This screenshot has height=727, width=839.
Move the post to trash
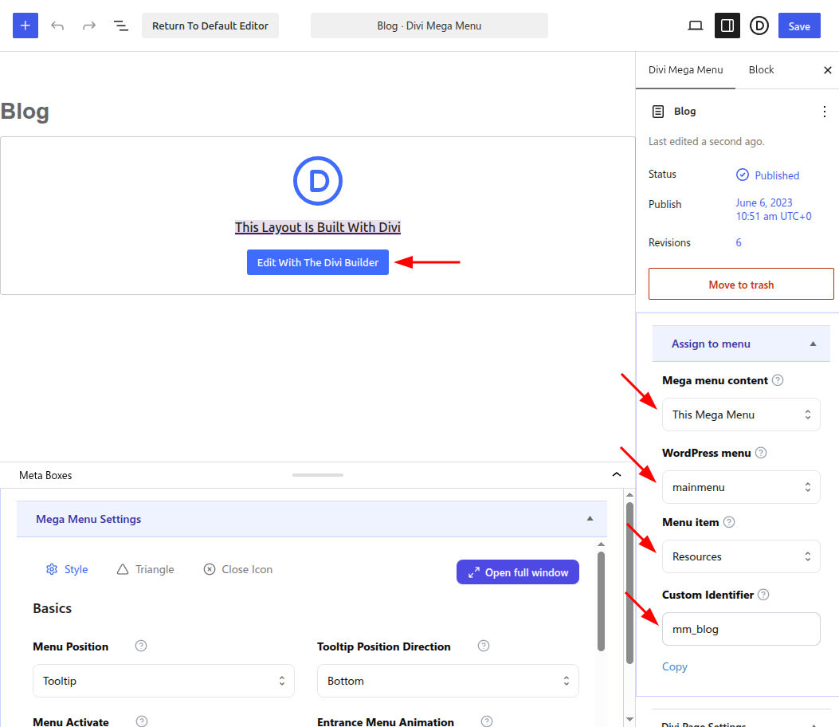coord(741,285)
